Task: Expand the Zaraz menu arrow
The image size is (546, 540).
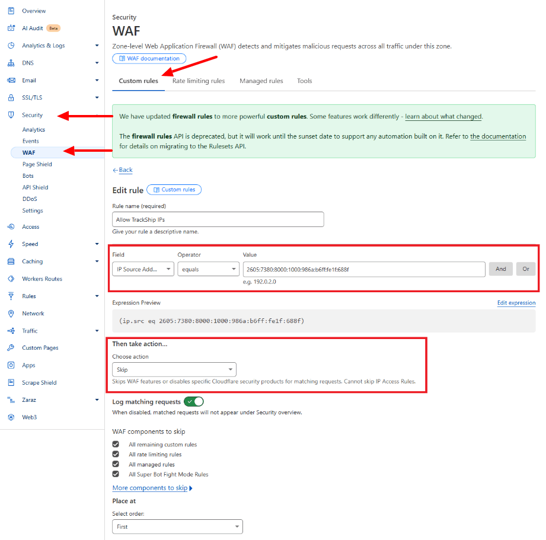Action: coord(97,400)
